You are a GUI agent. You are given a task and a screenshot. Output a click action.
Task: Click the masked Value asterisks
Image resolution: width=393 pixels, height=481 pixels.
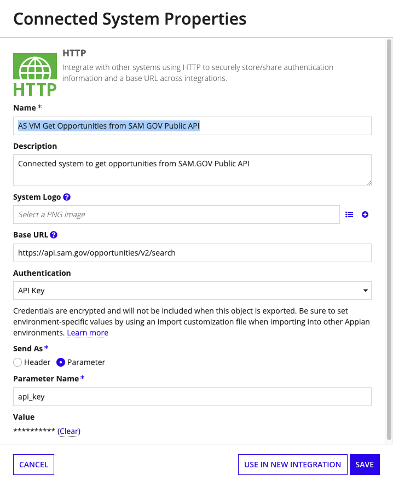pyautogui.click(x=34, y=431)
